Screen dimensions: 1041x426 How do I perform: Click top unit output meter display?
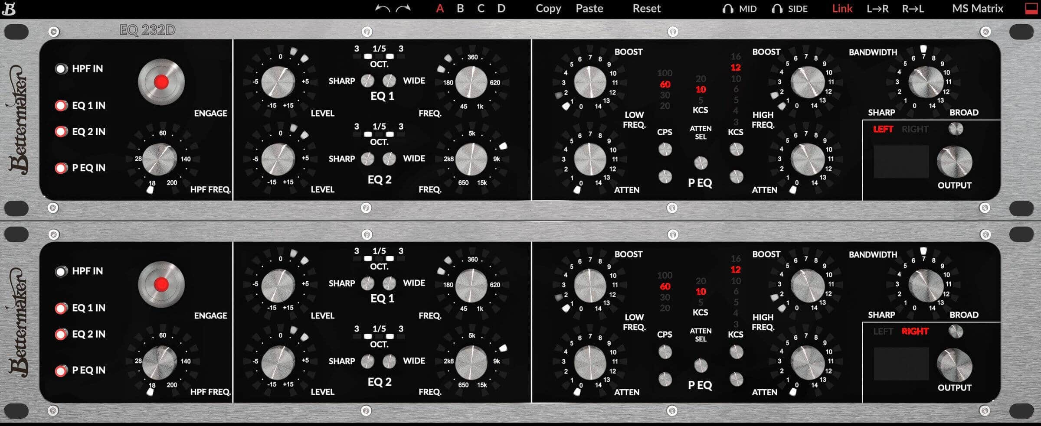tap(901, 162)
